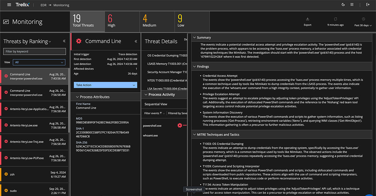Open the hamburger navigation menu
Viewport: 376px width, 196px height.
click(x=9, y=5)
